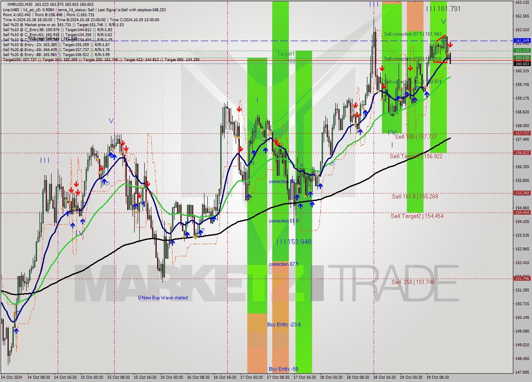Image resolution: width=532 pixels, height=382 pixels.
Task: Click the 'correction 61.8' blue label
Action: tap(284, 221)
